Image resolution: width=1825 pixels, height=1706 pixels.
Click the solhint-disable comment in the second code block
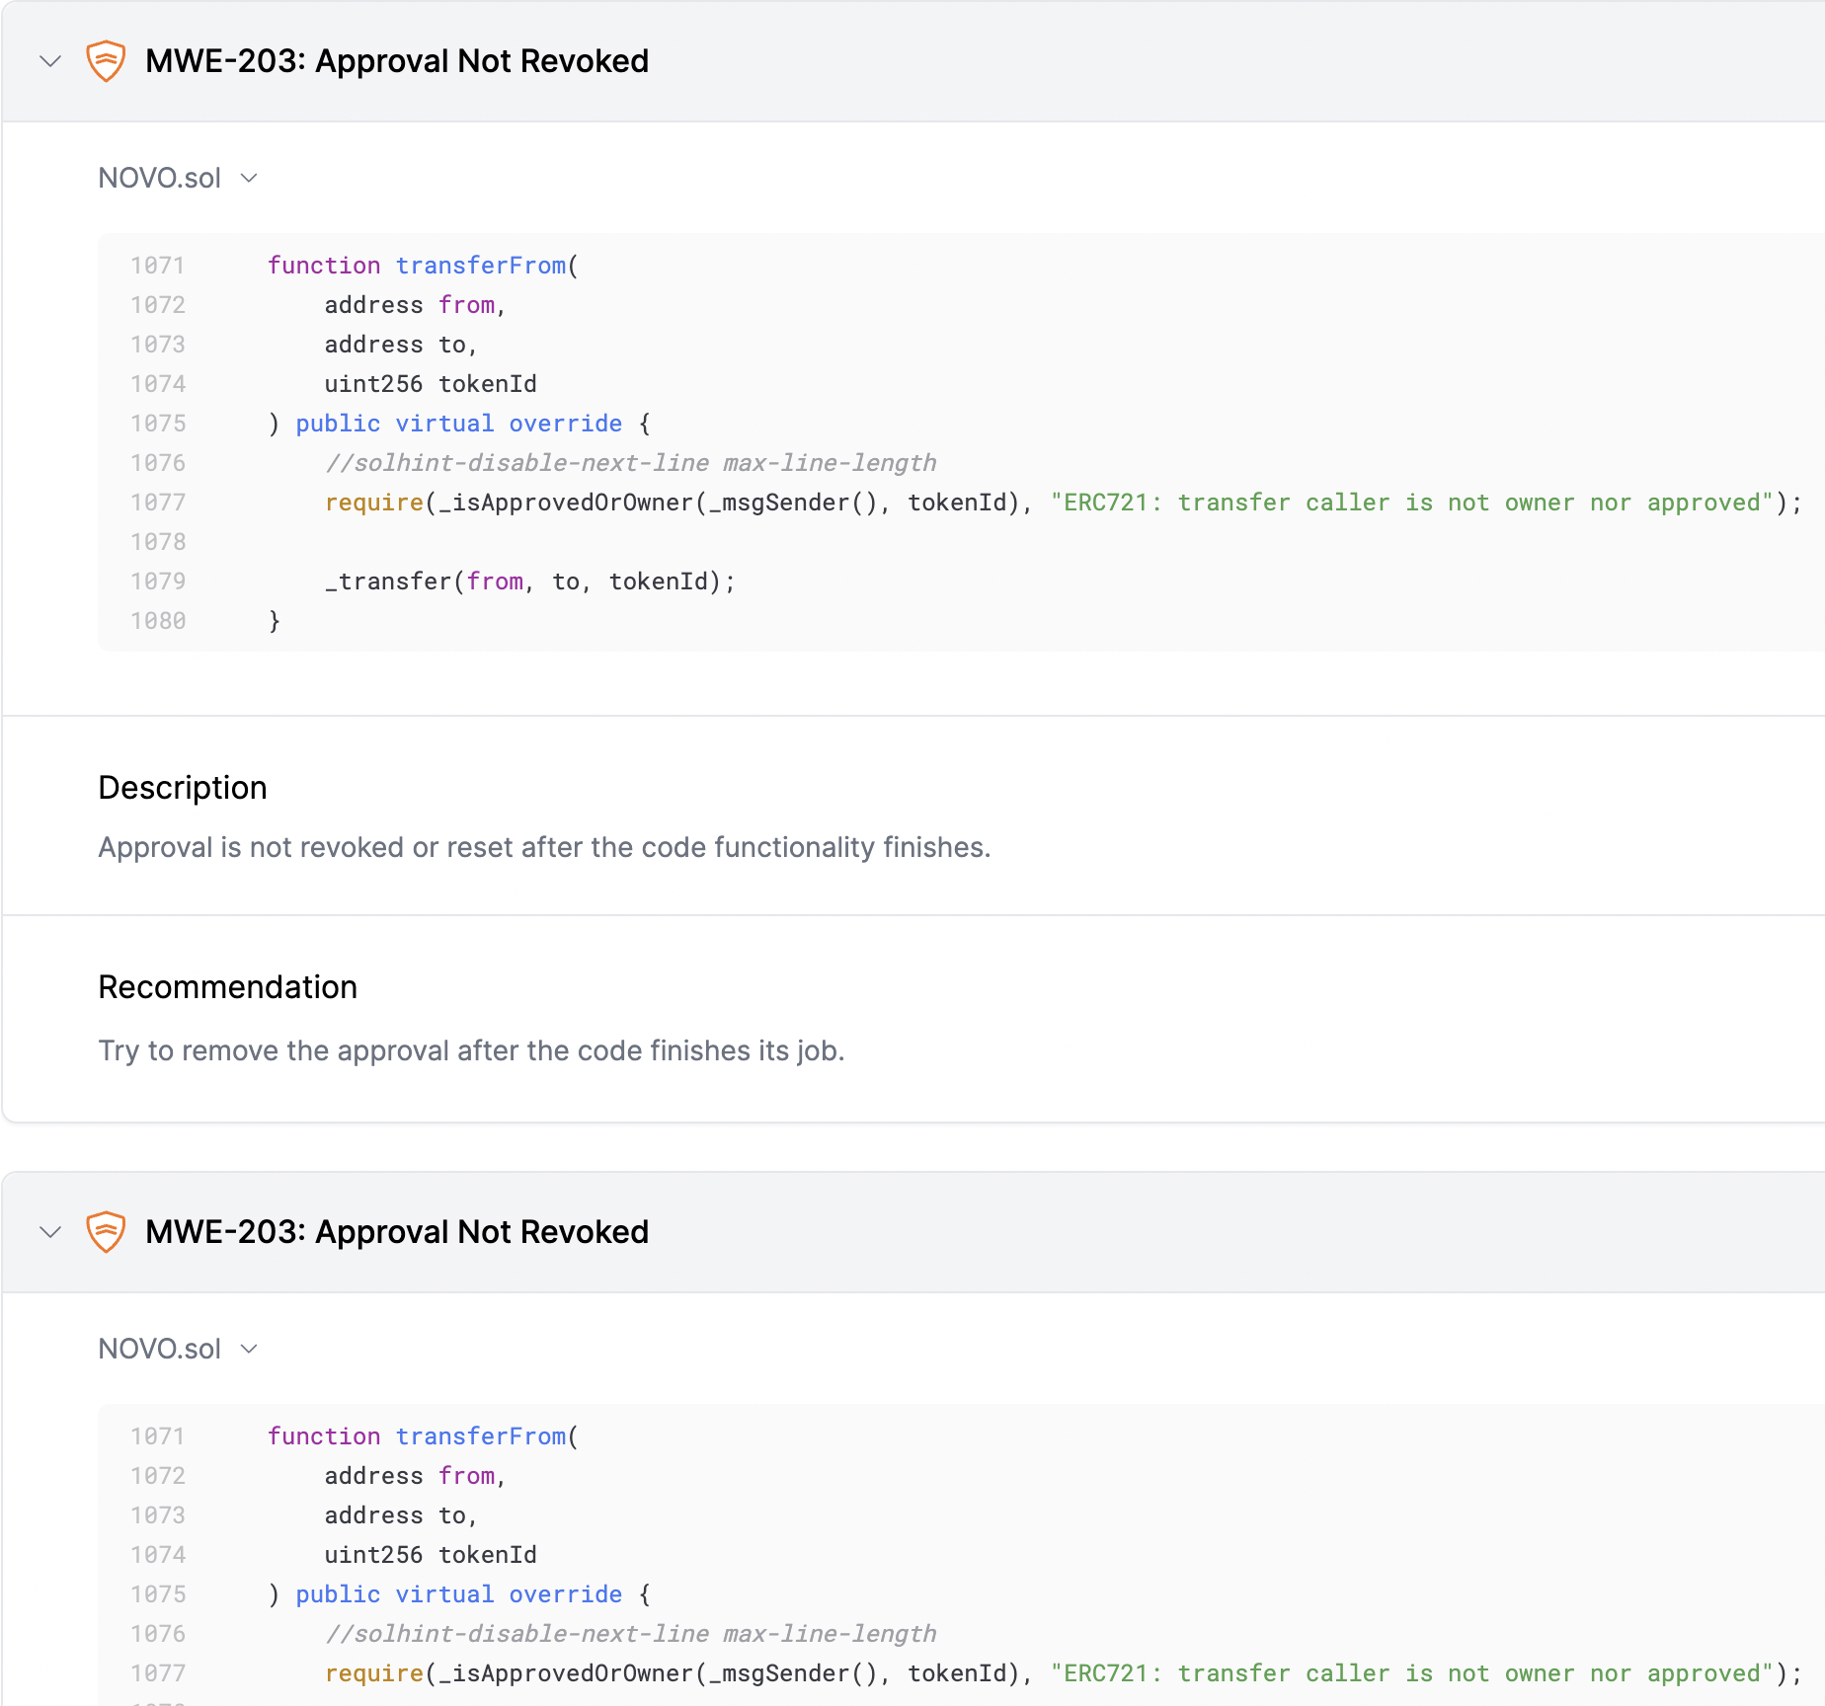coord(631,1634)
